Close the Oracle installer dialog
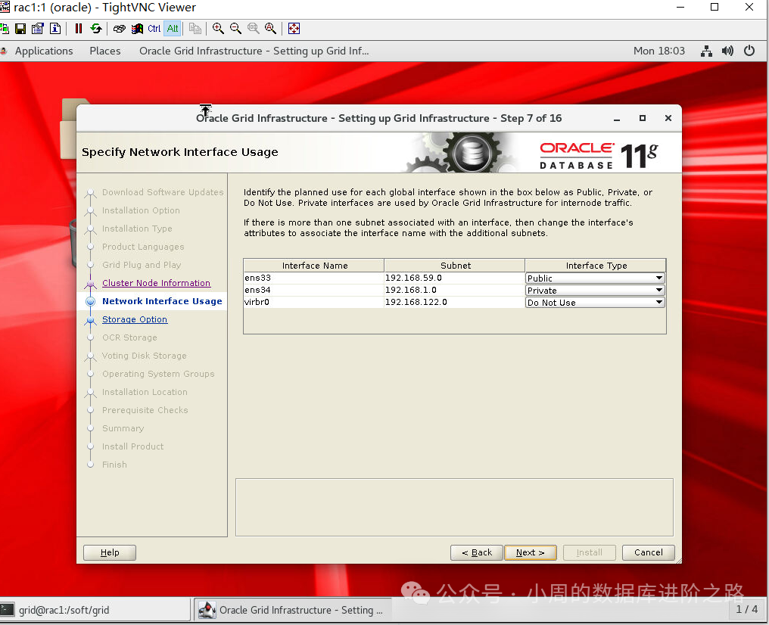Viewport: 769px width, 625px height. pos(668,118)
